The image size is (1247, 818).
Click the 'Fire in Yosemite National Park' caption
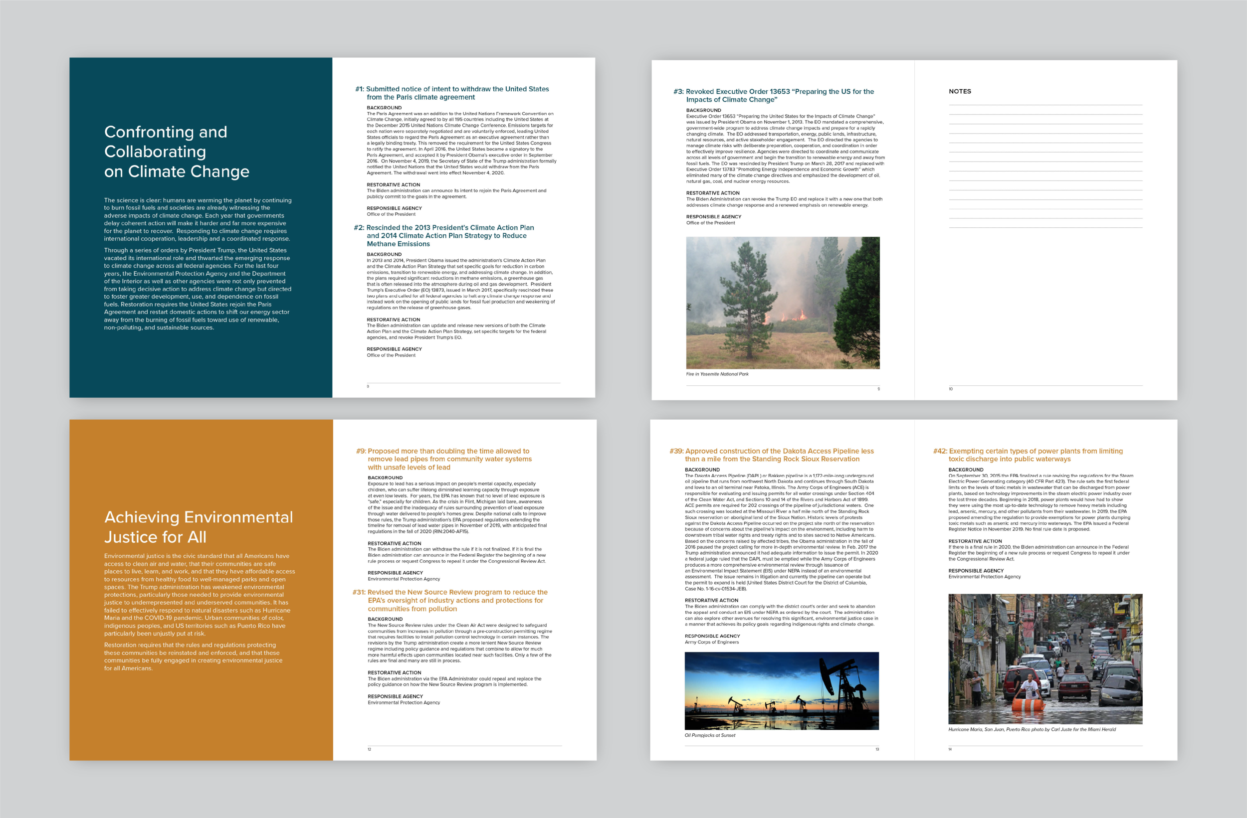click(717, 374)
